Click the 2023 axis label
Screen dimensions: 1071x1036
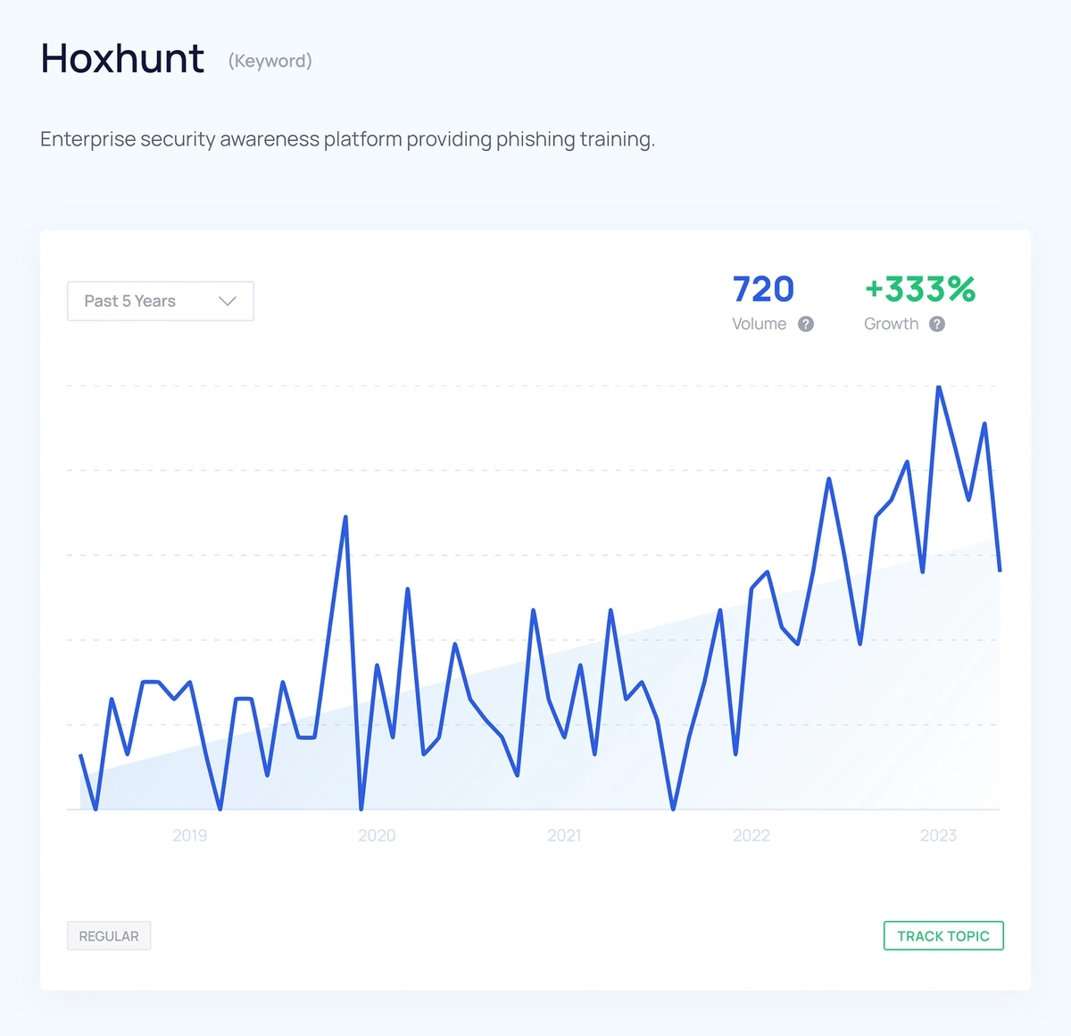click(x=938, y=835)
